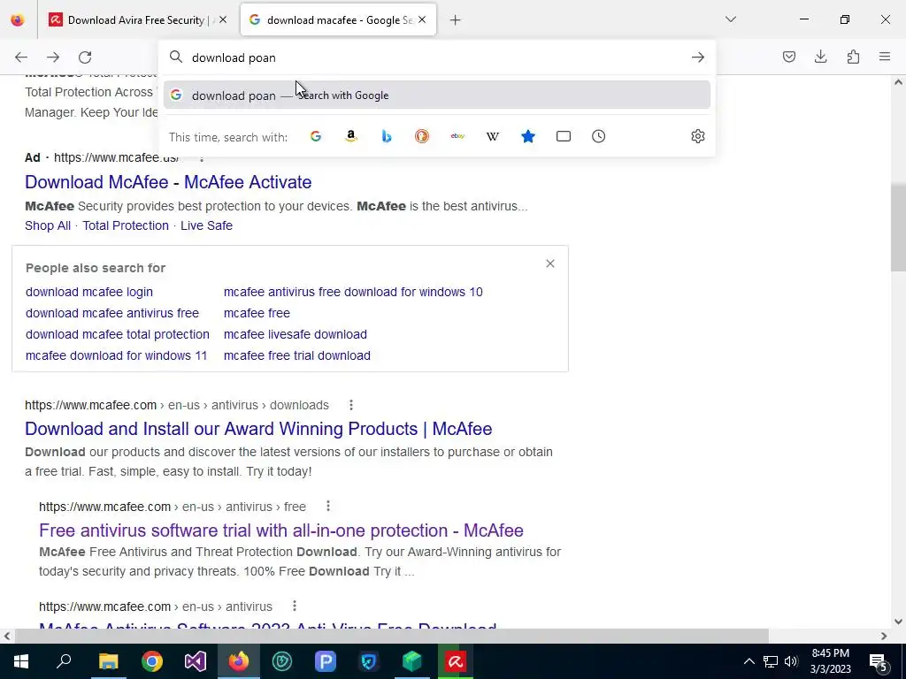The image size is (906, 679).
Task: Open Google Chrome from taskbar
Action: coord(152,661)
